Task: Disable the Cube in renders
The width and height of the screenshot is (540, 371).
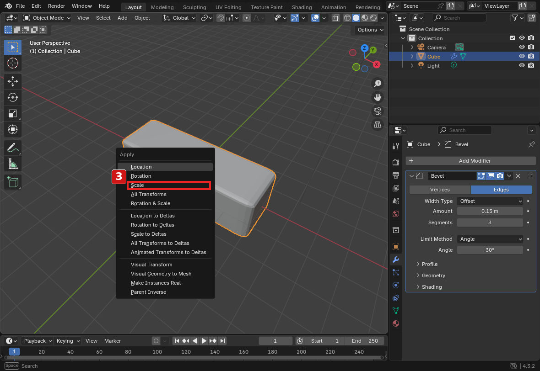Action: point(531,56)
